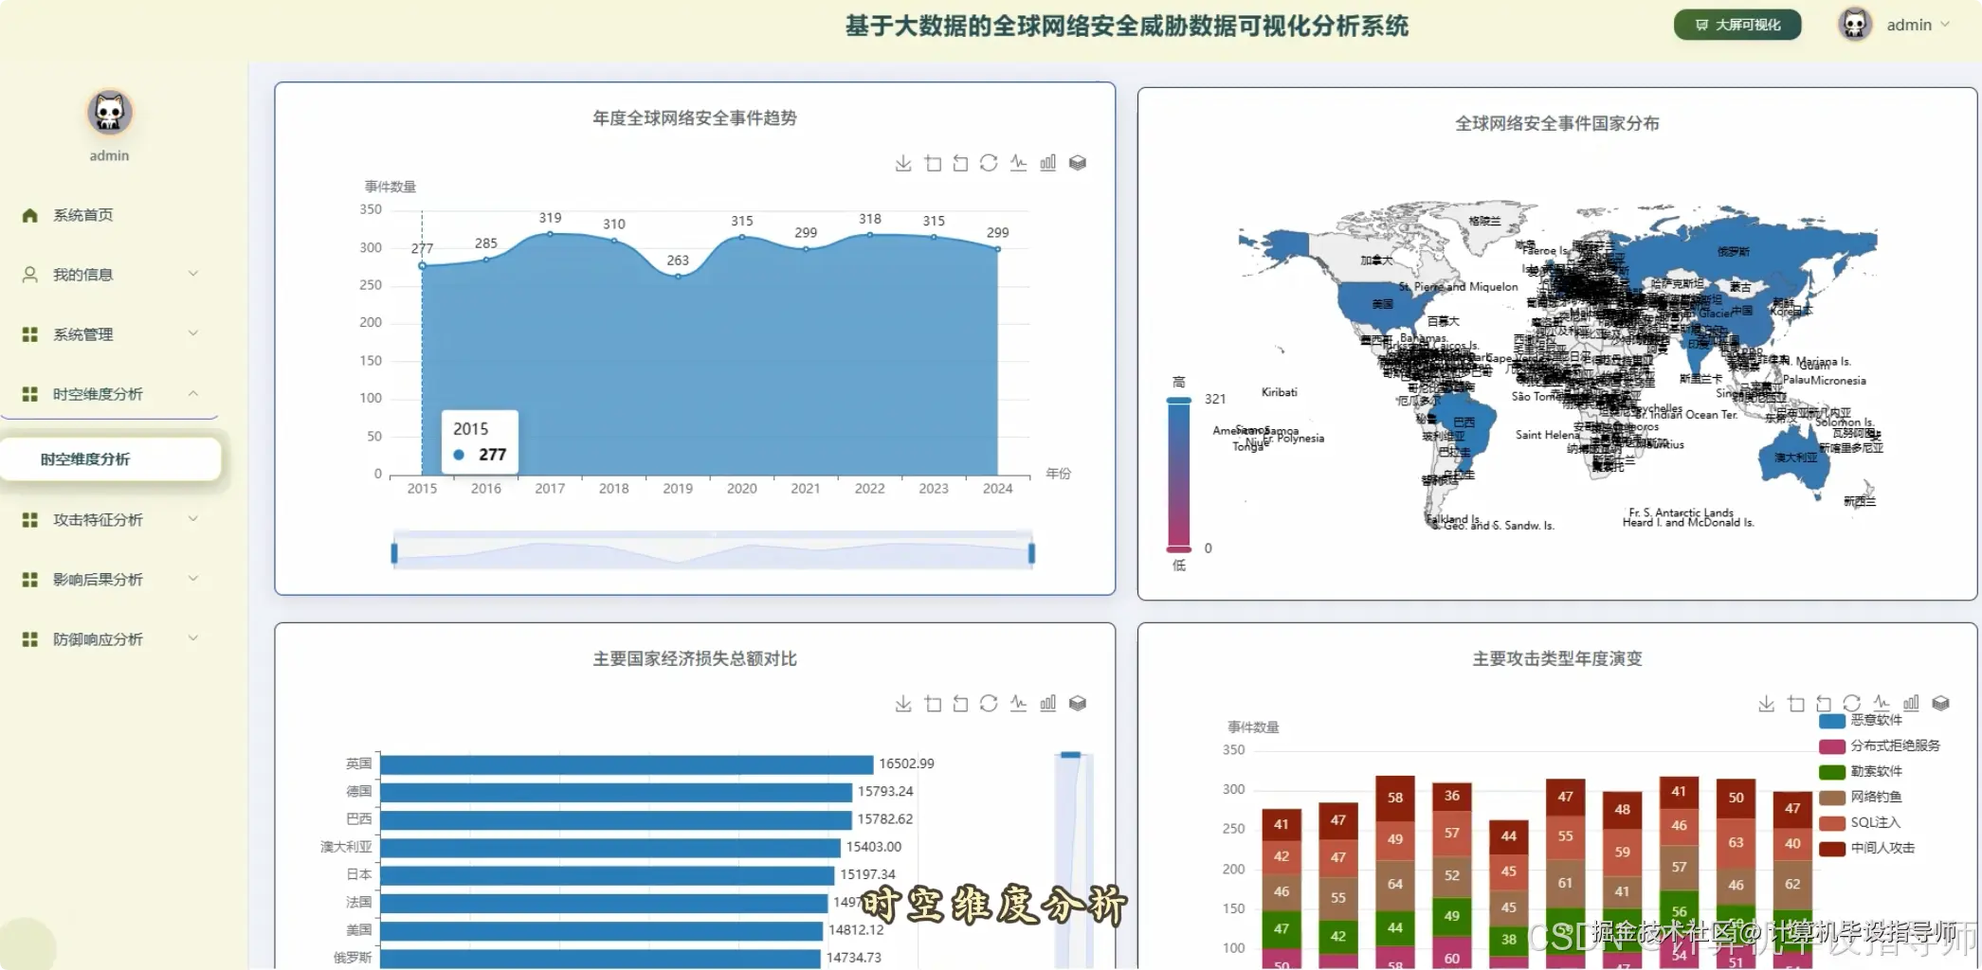This screenshot has width=1982, height=970.
Task: Switch annual trend chart to bar view
Action: pos(1047,163)
